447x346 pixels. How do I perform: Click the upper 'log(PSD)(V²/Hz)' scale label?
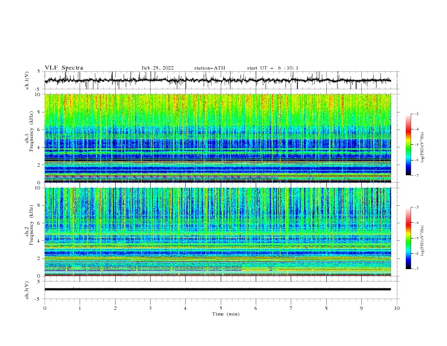(423, 148)
